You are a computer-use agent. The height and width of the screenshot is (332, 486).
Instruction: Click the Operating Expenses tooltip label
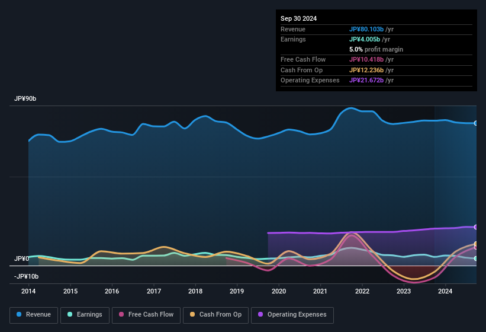(310, 81)
